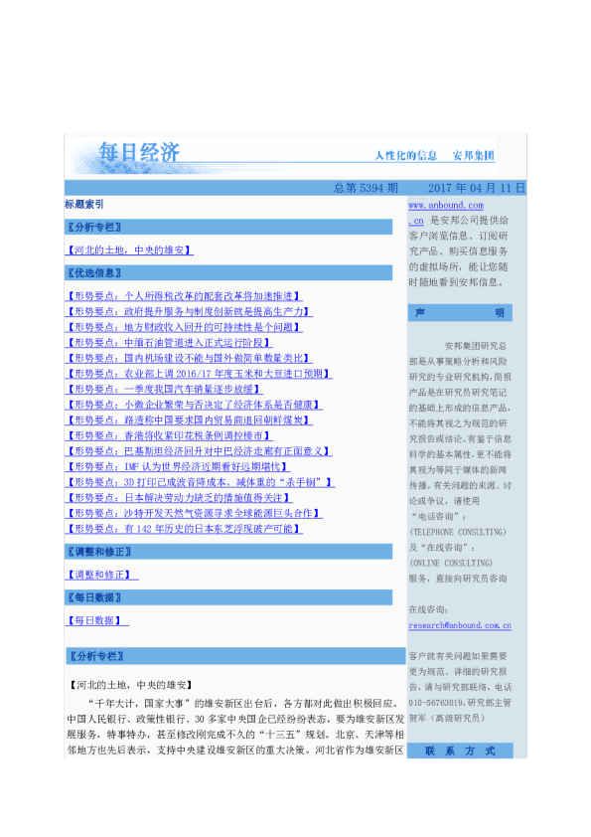Screen dimensions: 591x837
Task: Click the first 【分析专栏】 section bar
Action: pos(228,227)
